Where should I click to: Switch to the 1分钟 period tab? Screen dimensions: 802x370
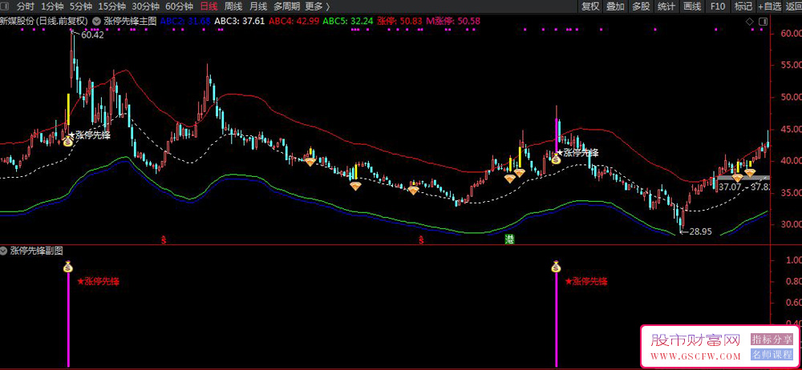point(52,6)
